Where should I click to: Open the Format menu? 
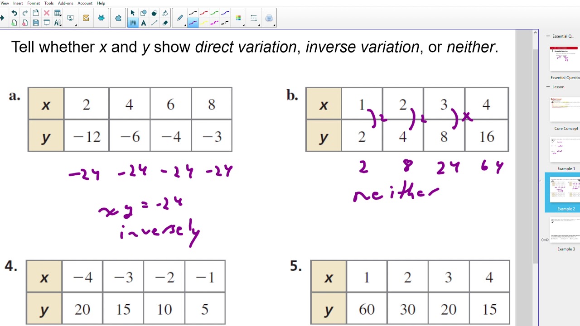click(x=34, y=3)
